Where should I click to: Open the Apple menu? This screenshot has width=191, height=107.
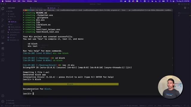[x=2, y=1]
